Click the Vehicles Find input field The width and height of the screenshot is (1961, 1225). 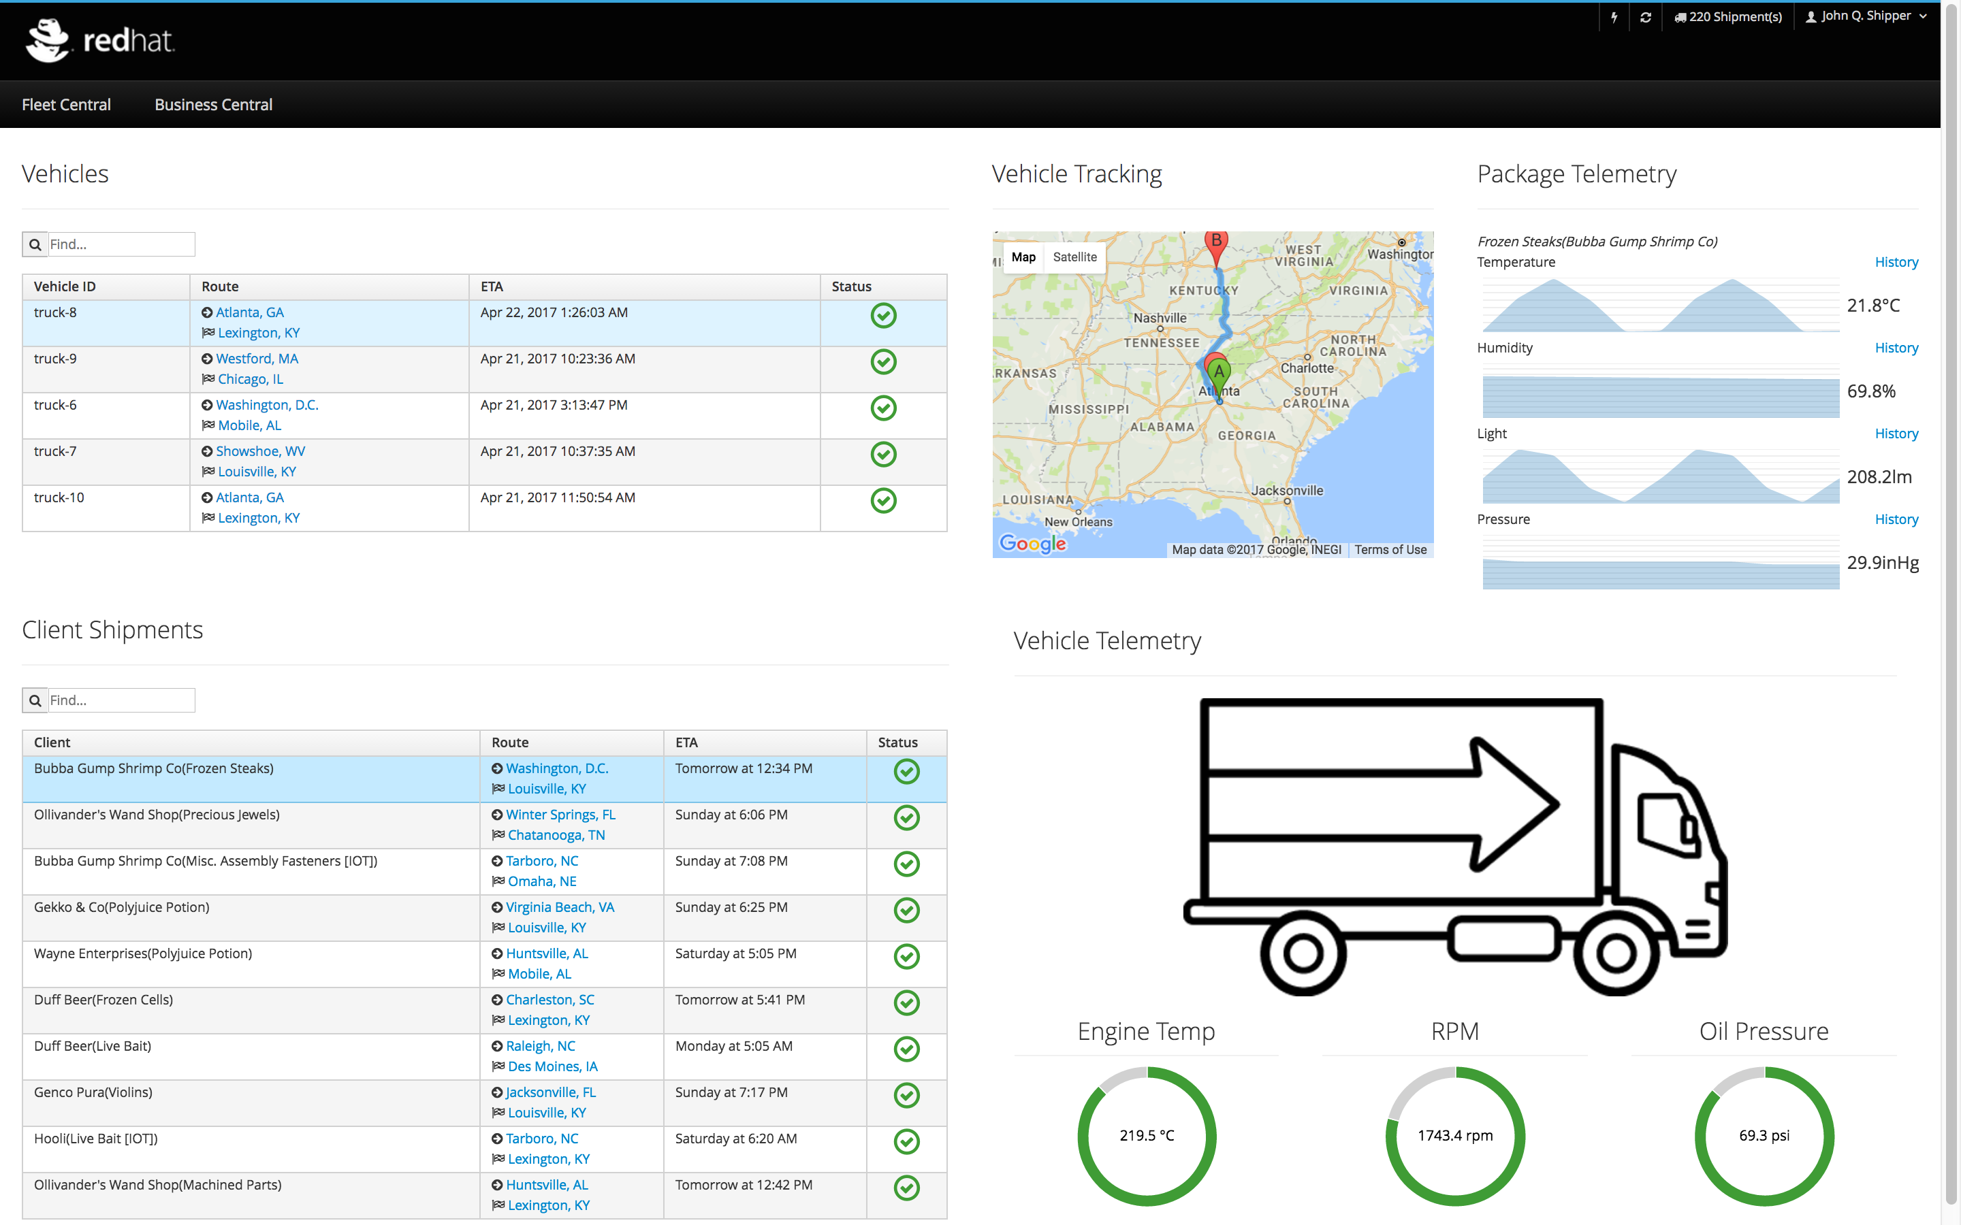coord(122,245)
